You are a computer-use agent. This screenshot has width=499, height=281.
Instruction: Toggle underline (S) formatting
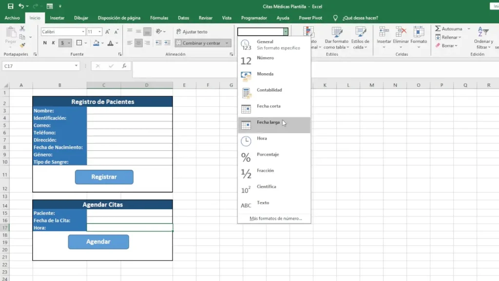point(62,43)
